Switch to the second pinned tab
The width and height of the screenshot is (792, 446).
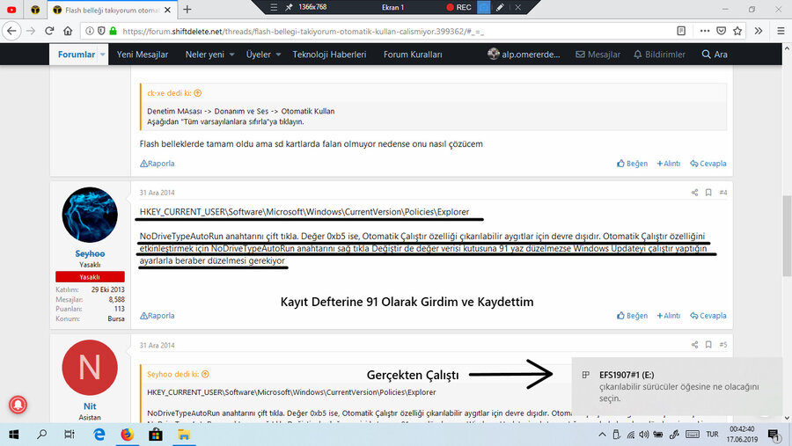click(35, 10)
